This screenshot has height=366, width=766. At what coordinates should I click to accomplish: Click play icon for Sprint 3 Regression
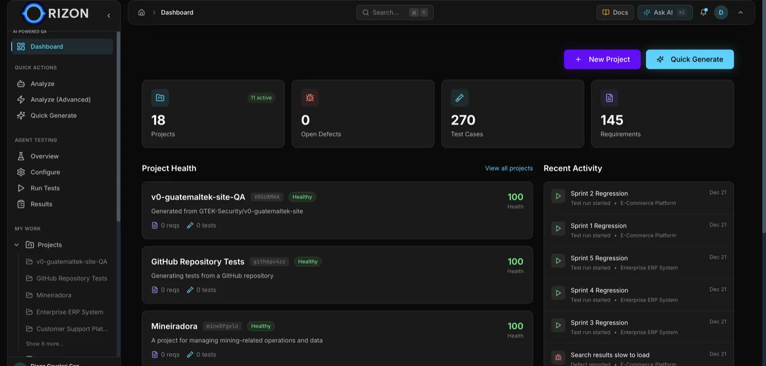pyautogui.click(x=558, y=325)
